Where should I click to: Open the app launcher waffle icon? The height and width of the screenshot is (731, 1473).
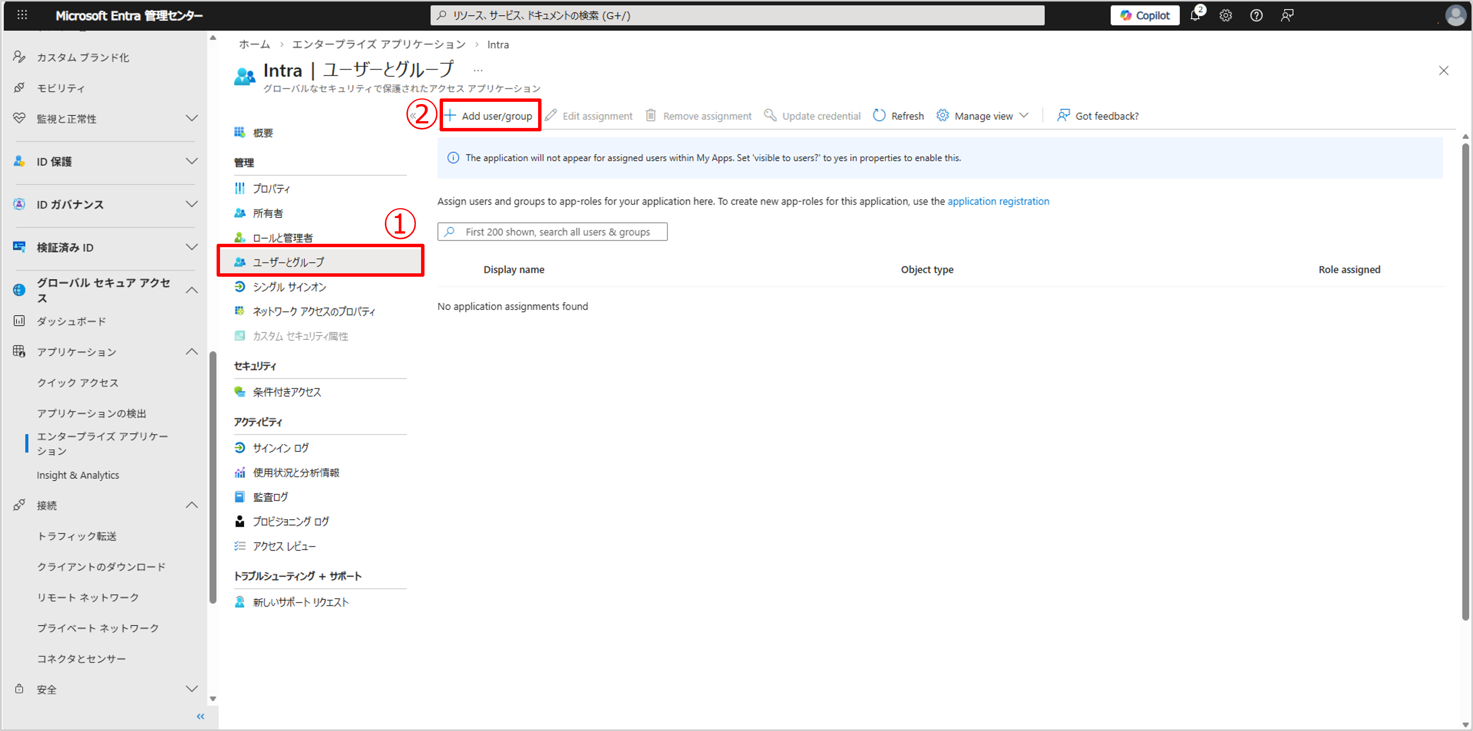(x=22, y=16)
